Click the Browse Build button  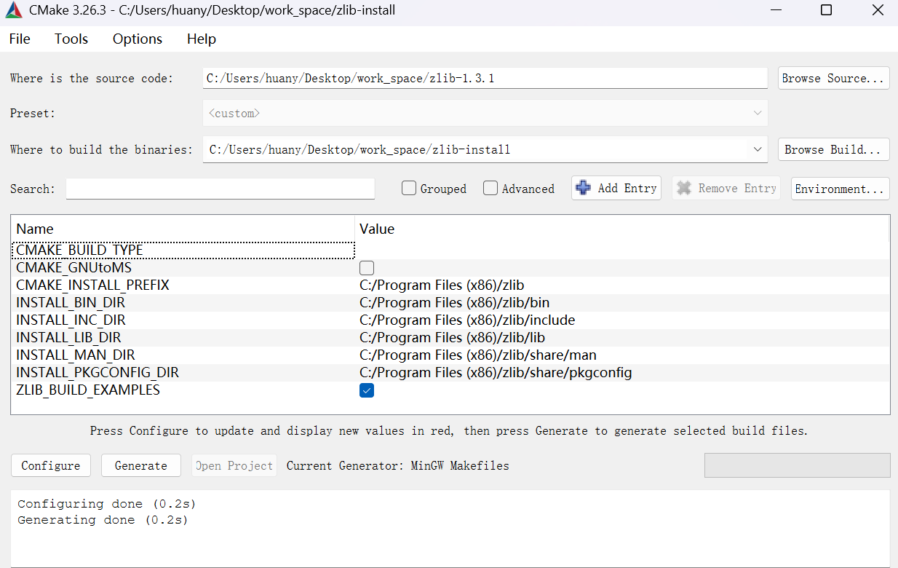click(834, 149)
